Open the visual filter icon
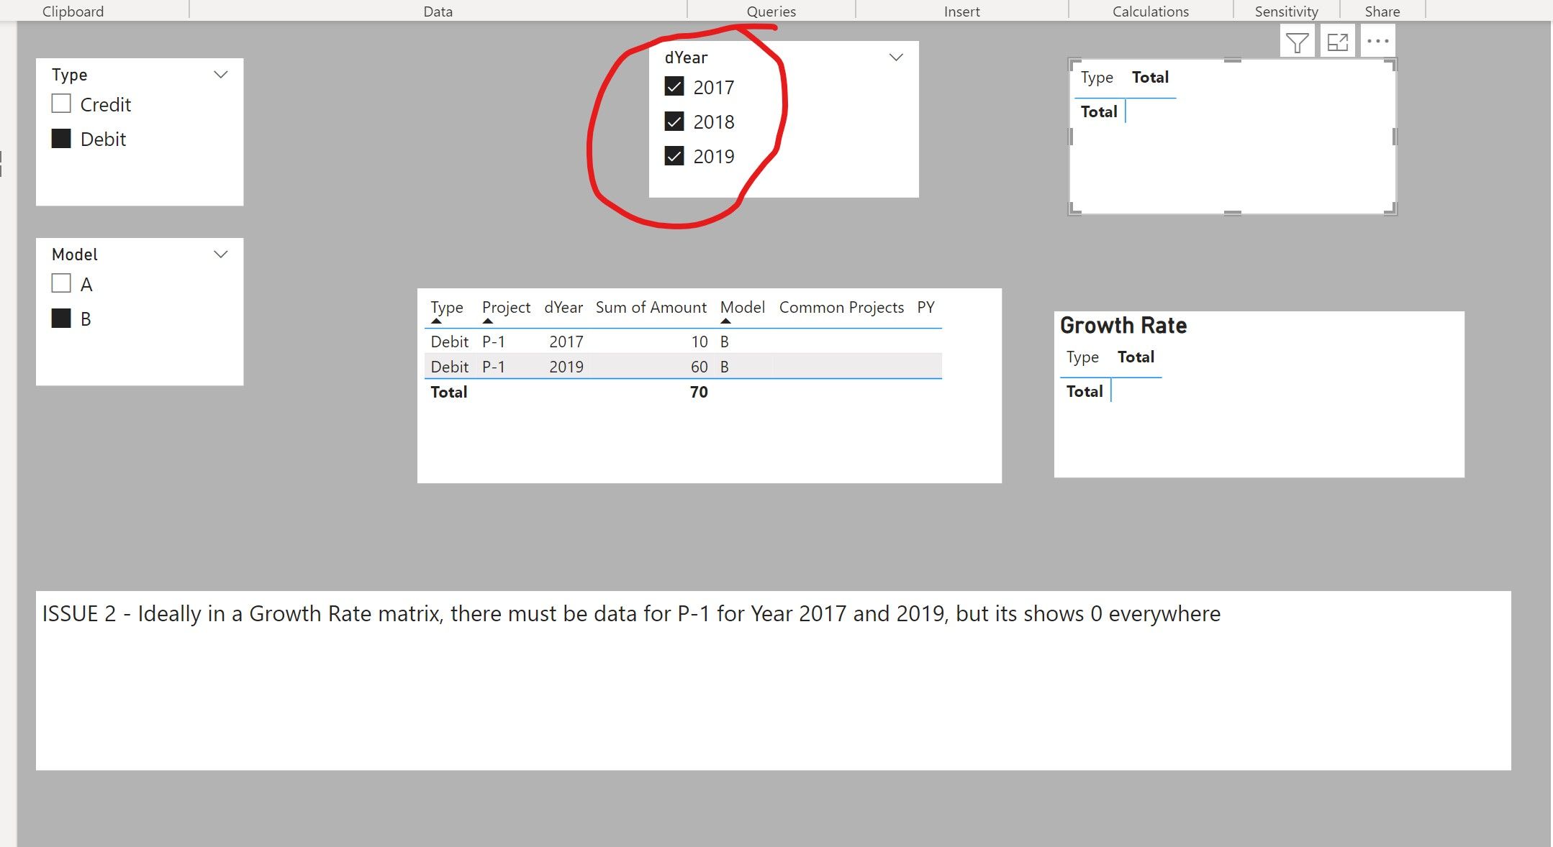1553x847 pixels. click(1297, 42)
